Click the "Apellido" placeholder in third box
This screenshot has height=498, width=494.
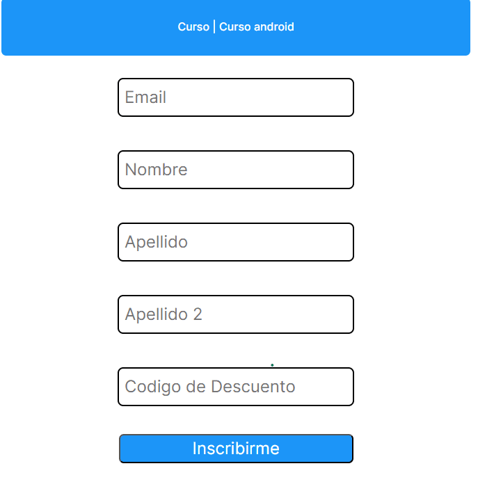point(156,242)
